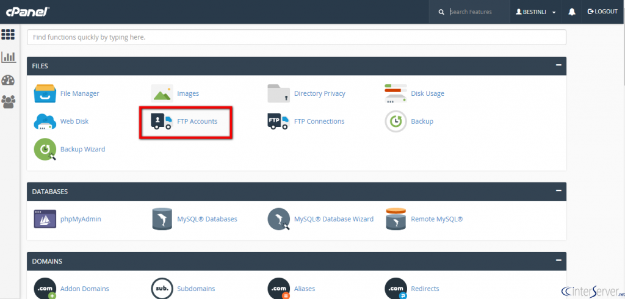Click the Subdomains icon
Image resolution: width=625 pixels, height=299 pixels.
(162, 289)
